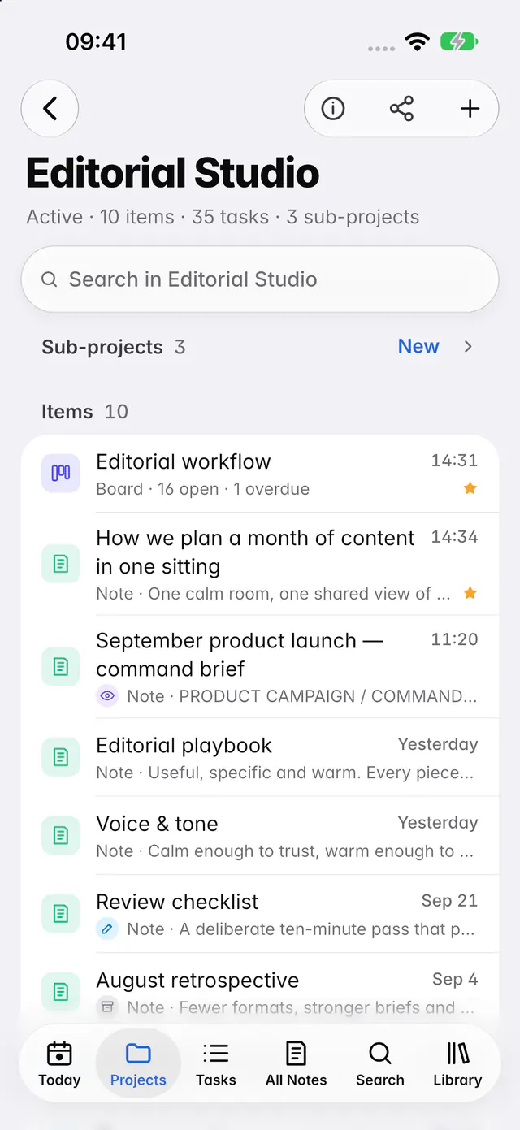Tap the magnifier icon in the search field

click(50, 279)
